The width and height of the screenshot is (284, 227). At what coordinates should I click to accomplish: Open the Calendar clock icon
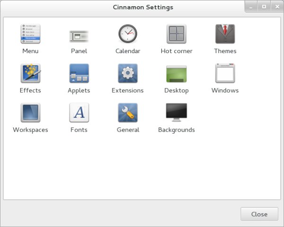coord(128,34)
